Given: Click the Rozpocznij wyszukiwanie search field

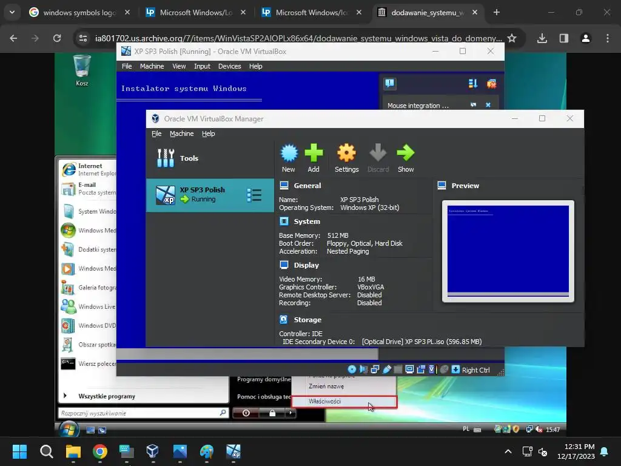Looking at the screenshot, I should [x=143, y=413].
